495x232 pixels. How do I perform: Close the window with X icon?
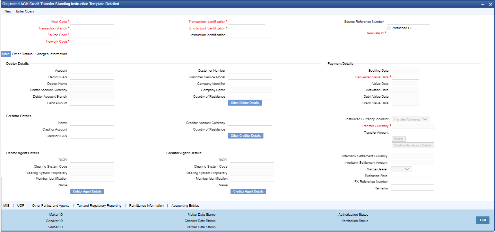(490, 4)
